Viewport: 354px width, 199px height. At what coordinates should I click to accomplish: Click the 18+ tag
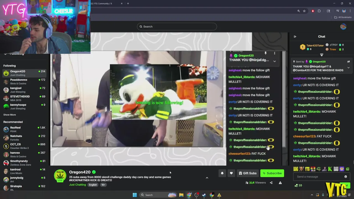[x=103, y=185]
